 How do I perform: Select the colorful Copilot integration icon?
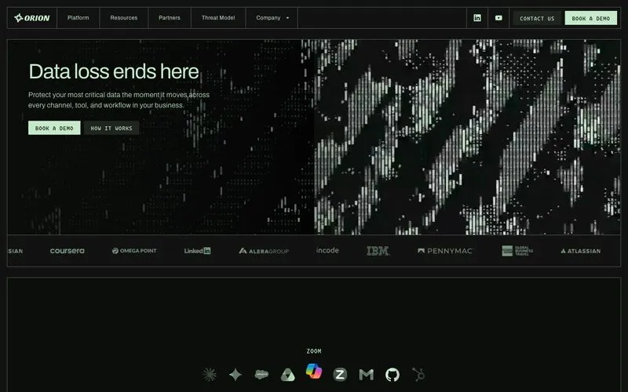313,371
